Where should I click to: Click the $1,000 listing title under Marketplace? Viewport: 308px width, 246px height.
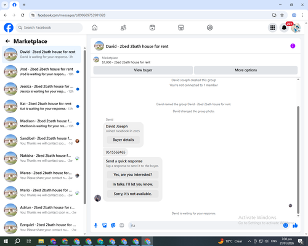pyautogui.click(x=126, y=62)
